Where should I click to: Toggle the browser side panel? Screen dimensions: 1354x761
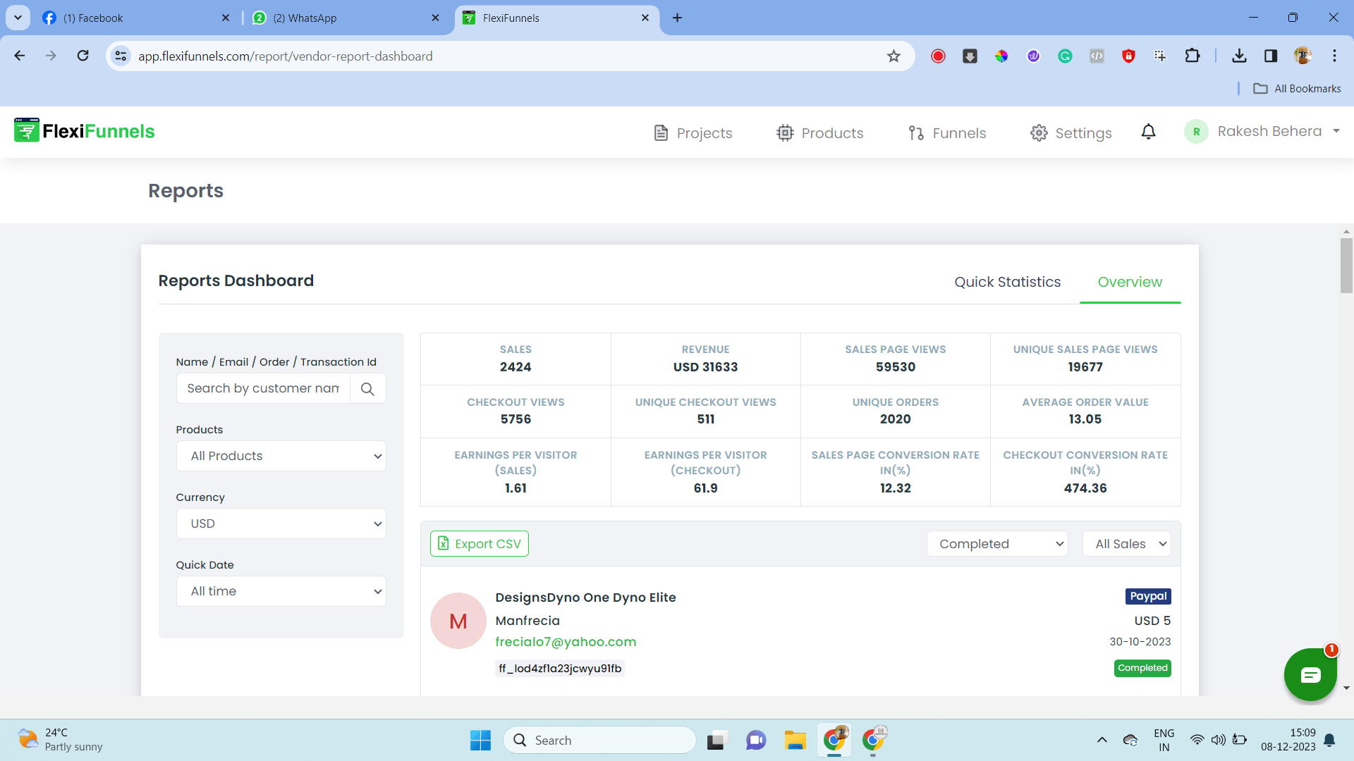point(1271,56)
